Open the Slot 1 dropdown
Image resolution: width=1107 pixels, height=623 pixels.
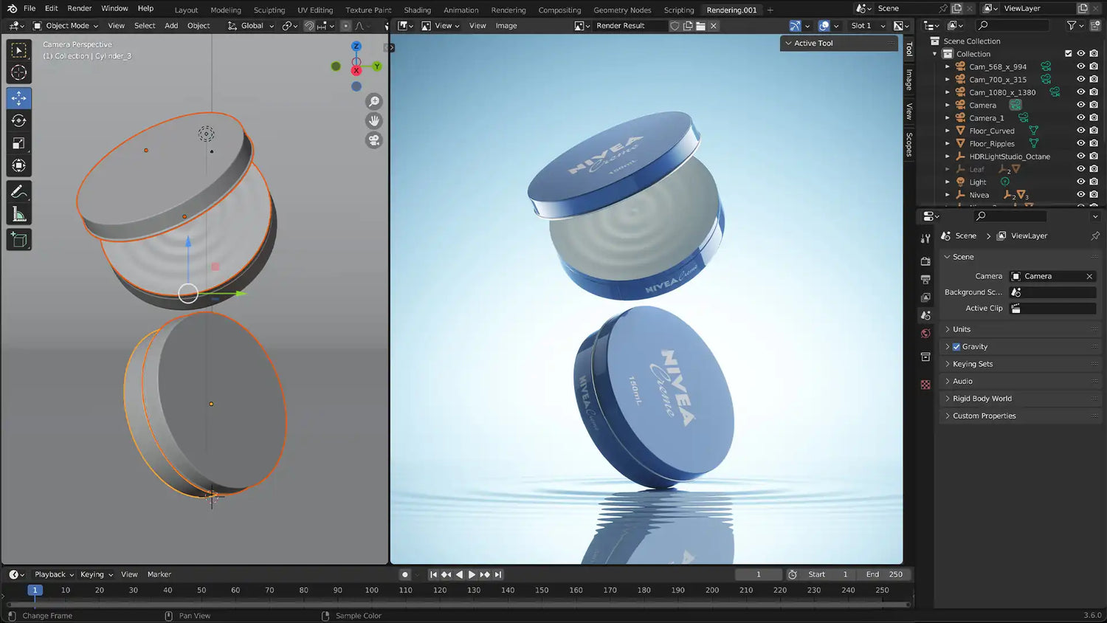868,26
